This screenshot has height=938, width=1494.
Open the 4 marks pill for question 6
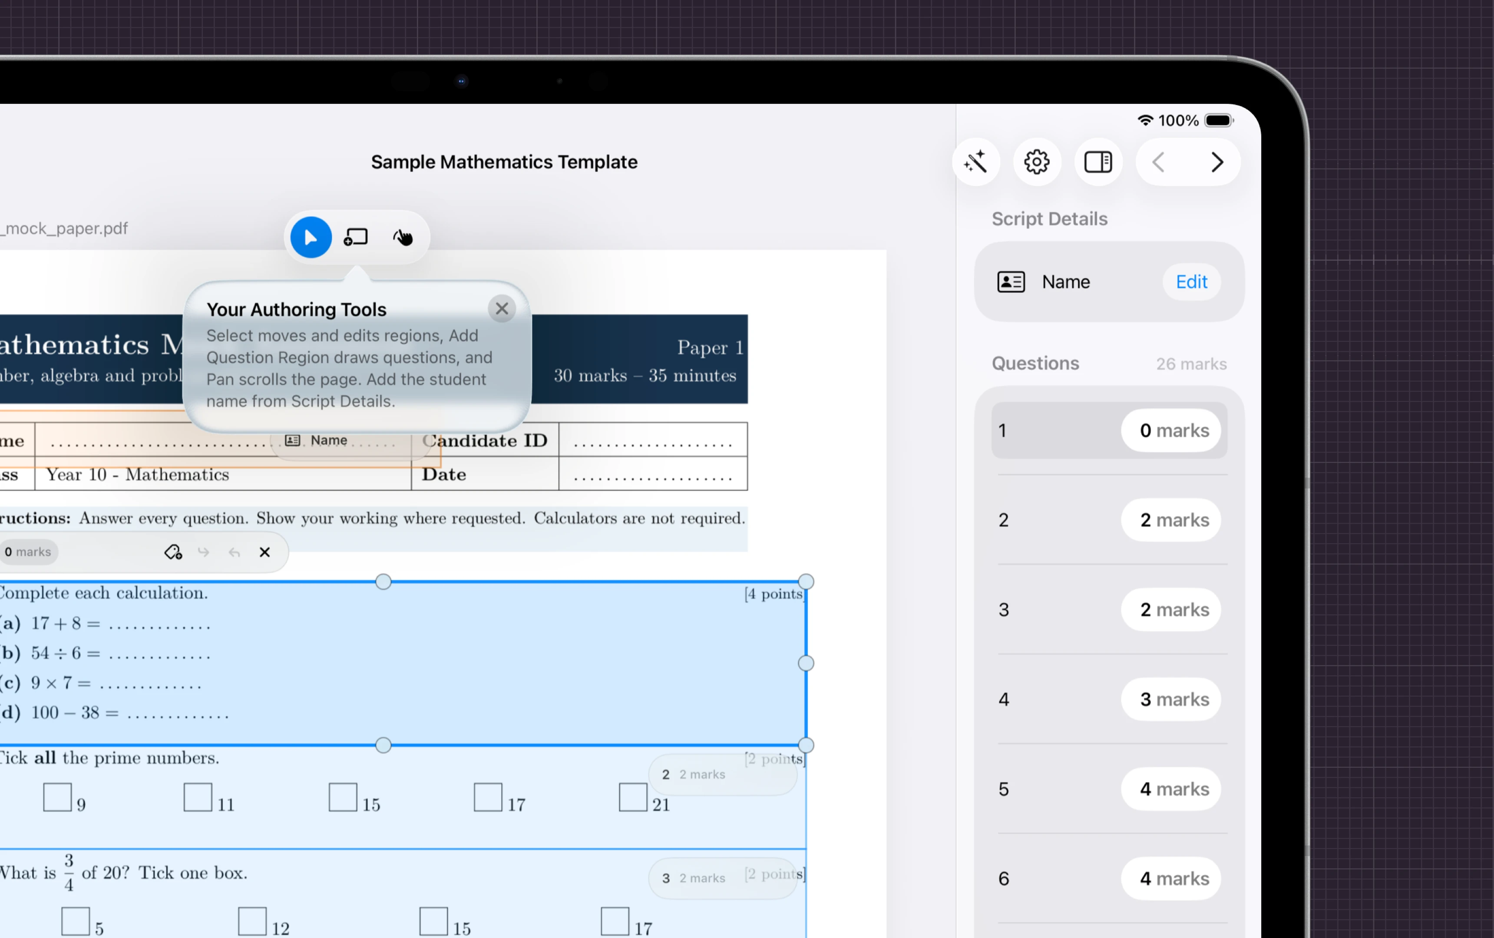pos(1171,879)
